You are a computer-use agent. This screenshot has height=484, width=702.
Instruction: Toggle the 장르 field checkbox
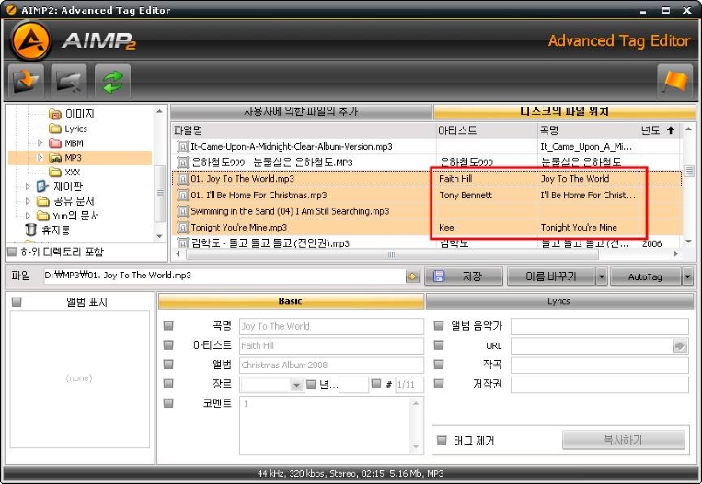click(x=168, y=384)
